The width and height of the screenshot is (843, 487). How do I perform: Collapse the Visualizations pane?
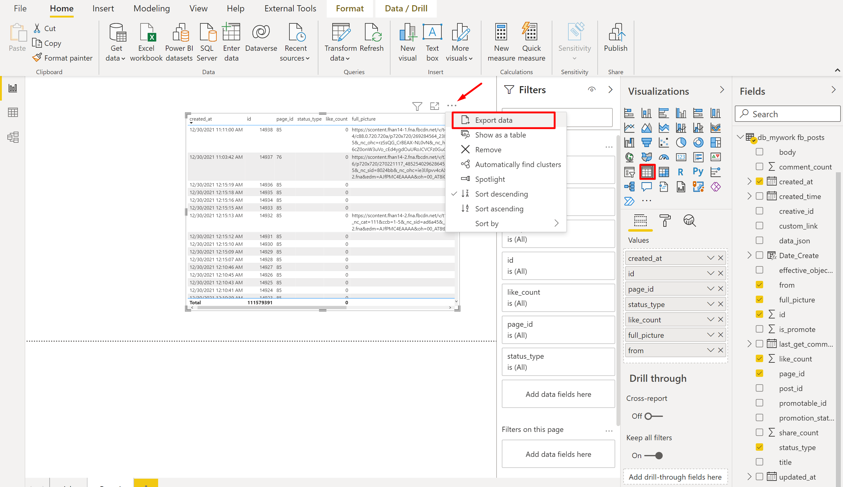(x=722, y=90)
